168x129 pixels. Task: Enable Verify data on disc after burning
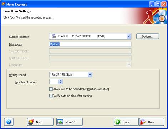tap(51, 96)
